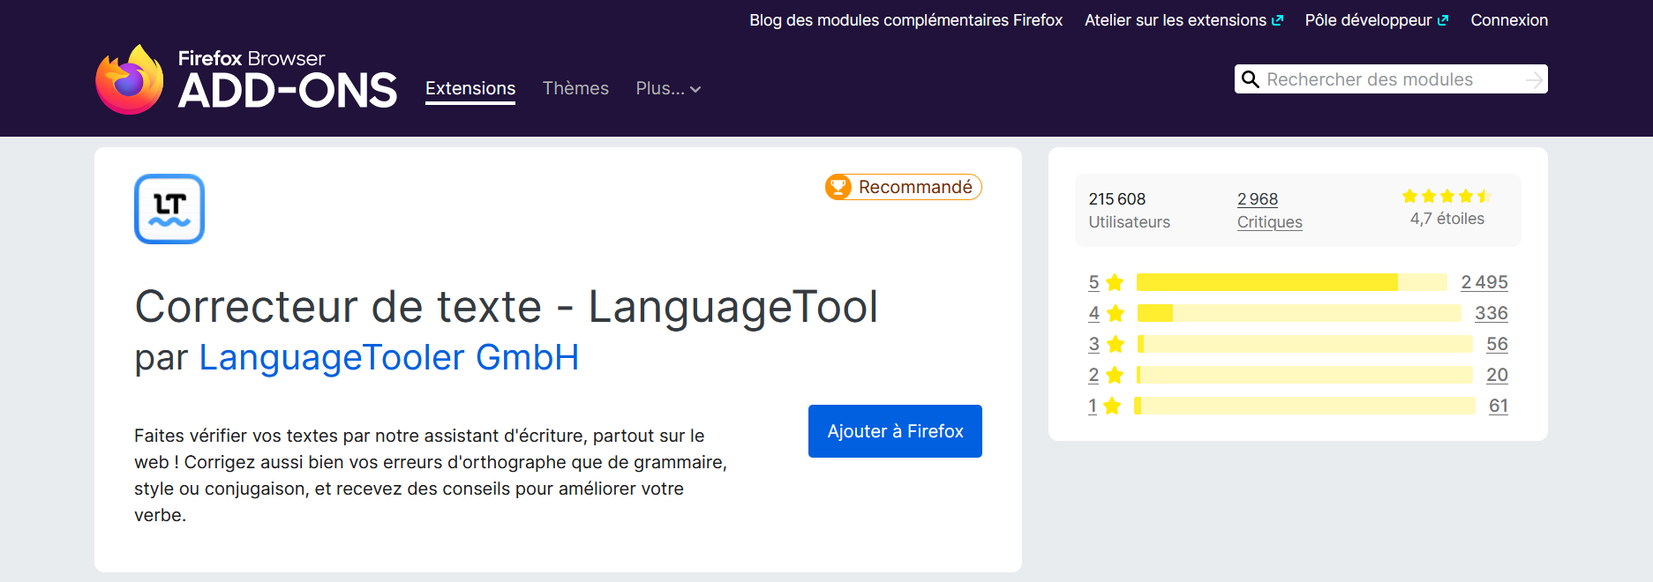Click the Recommandé badge label
1653x582 pixels.
point(915,187)
